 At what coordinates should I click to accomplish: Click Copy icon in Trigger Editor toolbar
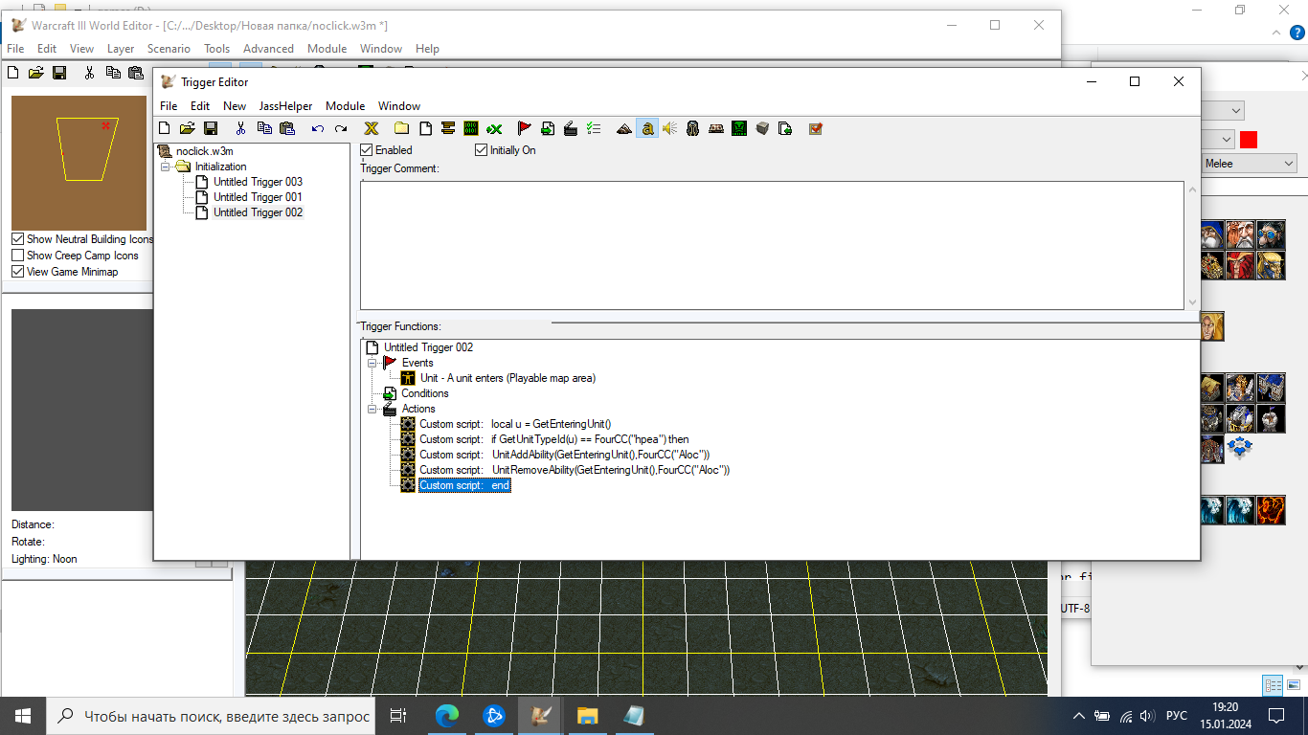(x=263, y=128)
